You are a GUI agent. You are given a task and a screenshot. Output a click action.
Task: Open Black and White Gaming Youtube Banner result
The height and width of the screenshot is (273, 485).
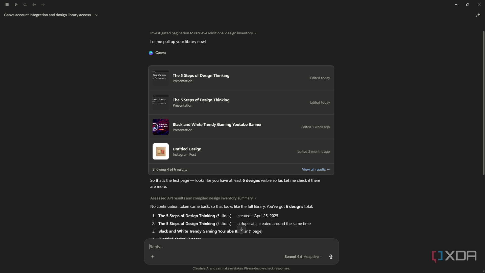241,127
